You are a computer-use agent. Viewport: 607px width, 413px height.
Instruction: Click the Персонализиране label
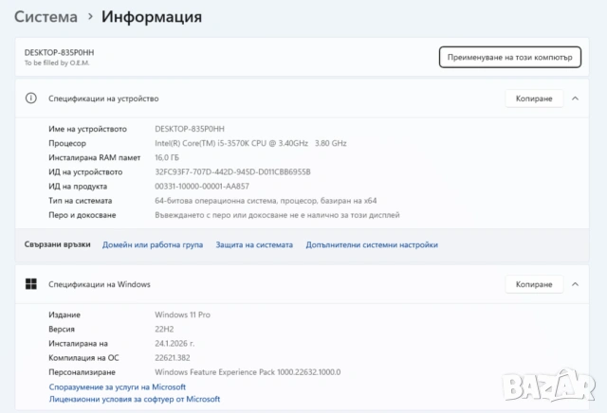[83, 372]
